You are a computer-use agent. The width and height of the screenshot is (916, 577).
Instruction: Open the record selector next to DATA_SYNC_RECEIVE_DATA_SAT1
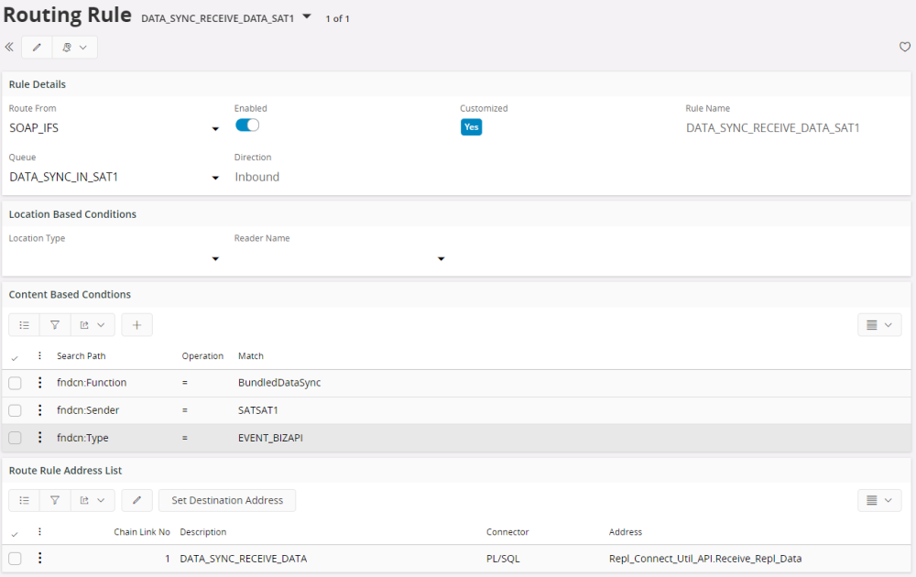click(307, 16)
